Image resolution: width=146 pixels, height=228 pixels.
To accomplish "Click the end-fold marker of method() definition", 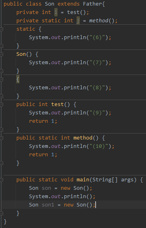I will [2, 163].
